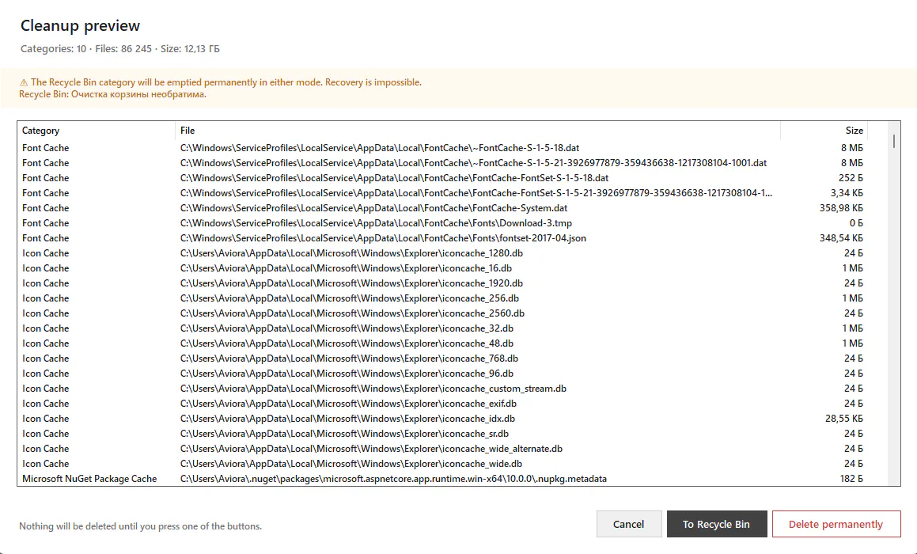Viewport: 917px width, 554px height.
Task: Select the iconcache_32.db file path
Action: point(347,328)
